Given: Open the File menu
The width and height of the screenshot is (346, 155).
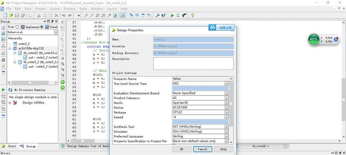Looking at the screenshot, I should click(9, 9).
